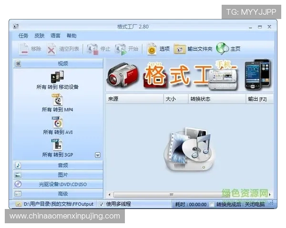Click the 耗时 : 00:00:00 elapsed time

click(x=191, y=204)
